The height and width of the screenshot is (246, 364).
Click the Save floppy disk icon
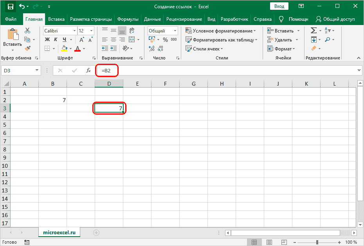[x=10, y=7]
